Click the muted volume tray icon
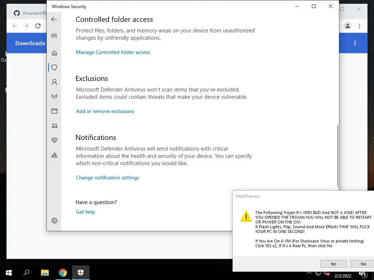Viewport: 374px width, 280px height. 327,273
